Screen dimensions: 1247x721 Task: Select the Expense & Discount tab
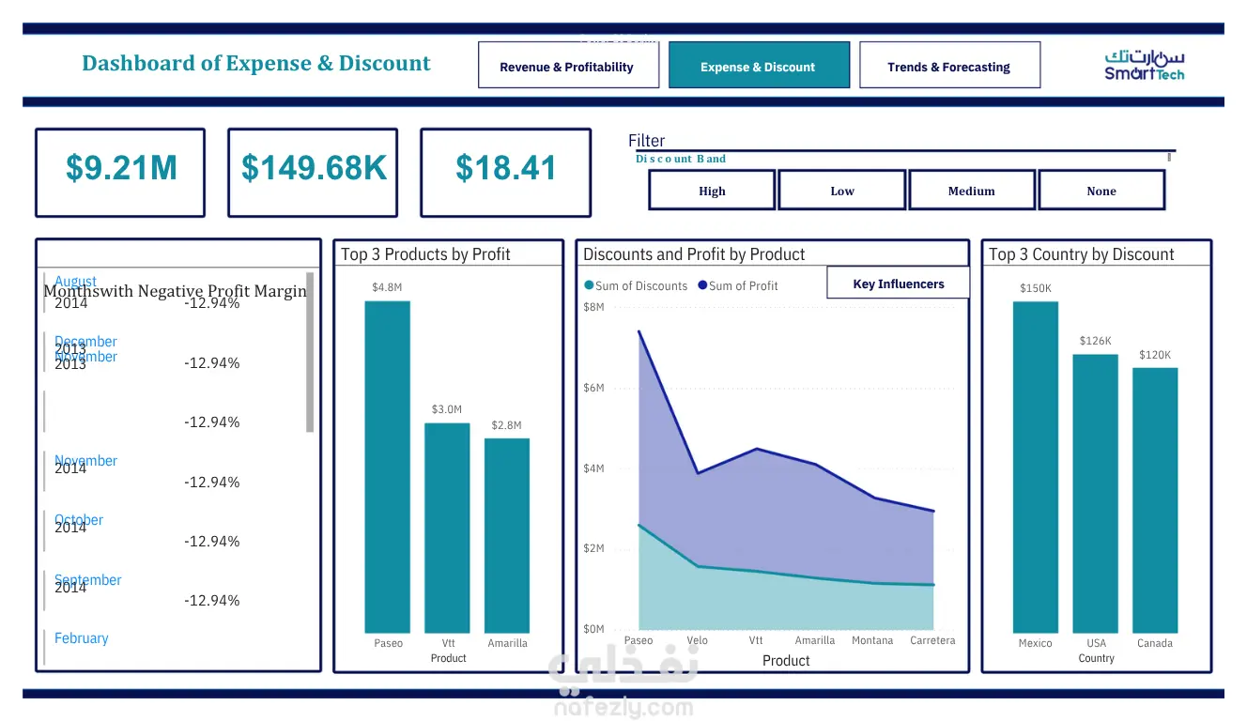click(759, 66)
